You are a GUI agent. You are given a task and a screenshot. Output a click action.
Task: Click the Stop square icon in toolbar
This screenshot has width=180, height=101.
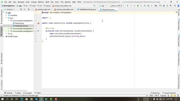[x=152, y=6]
